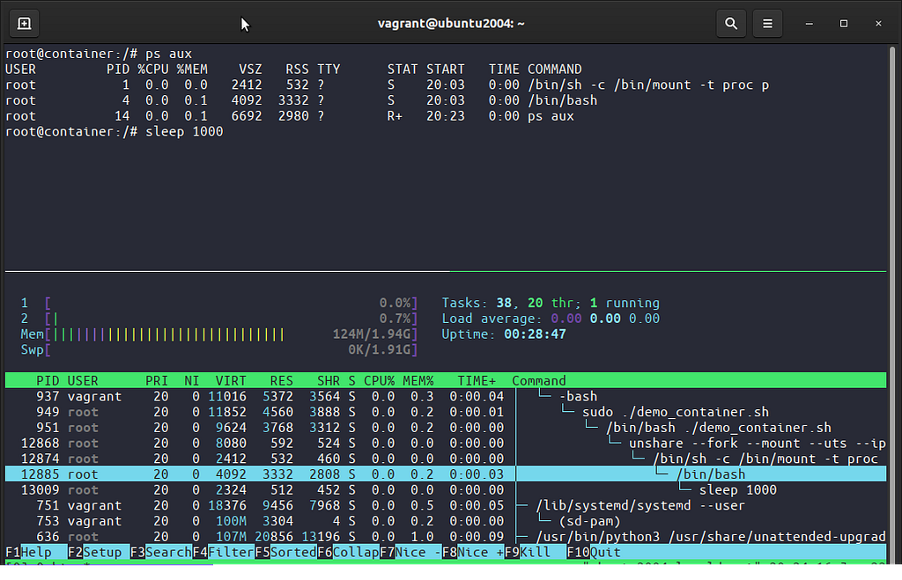Select sudo ./demo_container.sh process row
Image resolution: width=902 pixels, height=580 pixels.
[x=446, y=412]
